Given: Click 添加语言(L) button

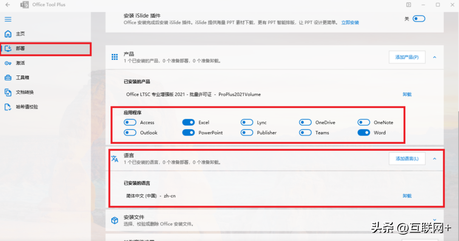Looking at the screenshot, I should 407,159.
